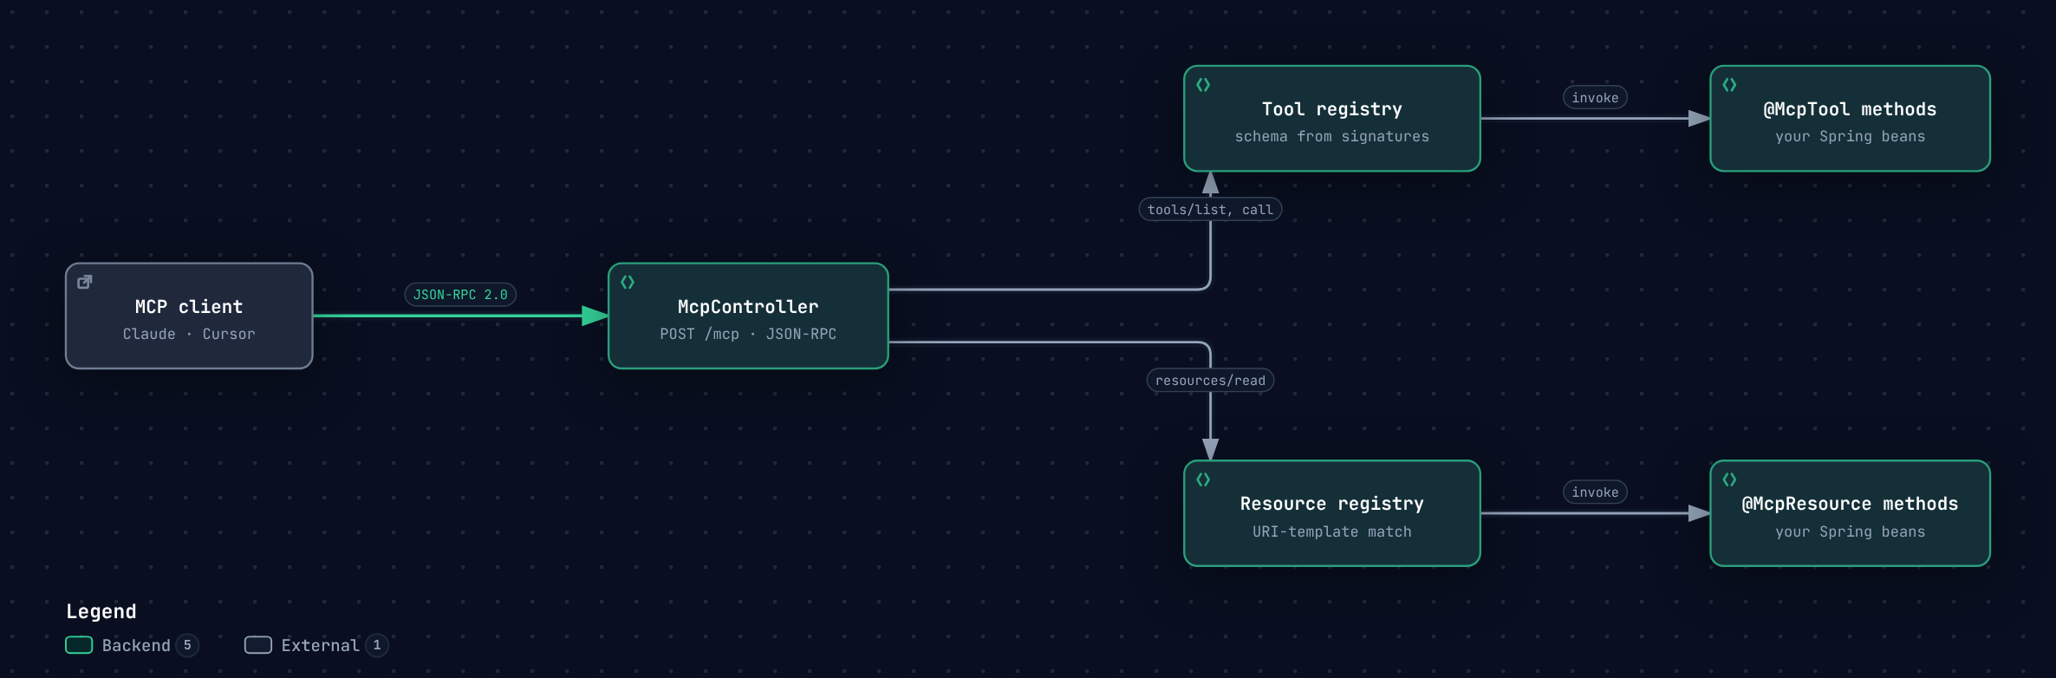Screen dimensions: 2056x678
Task: Toggle the Backend legend swatch
Action: (x=79, y=645)
